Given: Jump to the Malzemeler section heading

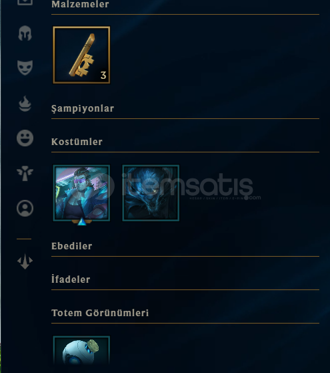Looking at the screenshot, I should click(80, 4).
